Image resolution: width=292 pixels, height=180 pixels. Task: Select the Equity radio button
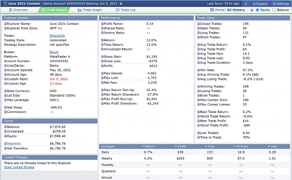[257, 10]
